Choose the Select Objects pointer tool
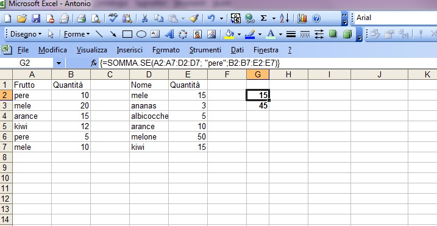Image resolution: width=437 pixels, height=226 pixels. pyautogui.click(x=51, y=34)
